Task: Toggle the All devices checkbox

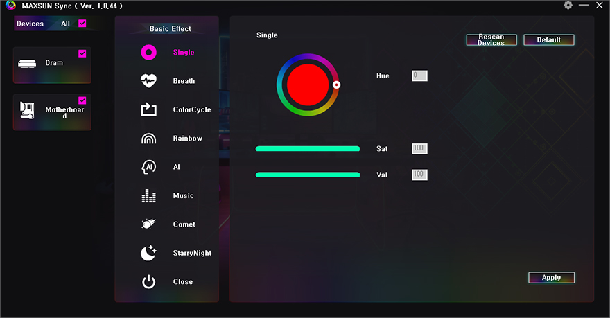Action: coord(82,24)
